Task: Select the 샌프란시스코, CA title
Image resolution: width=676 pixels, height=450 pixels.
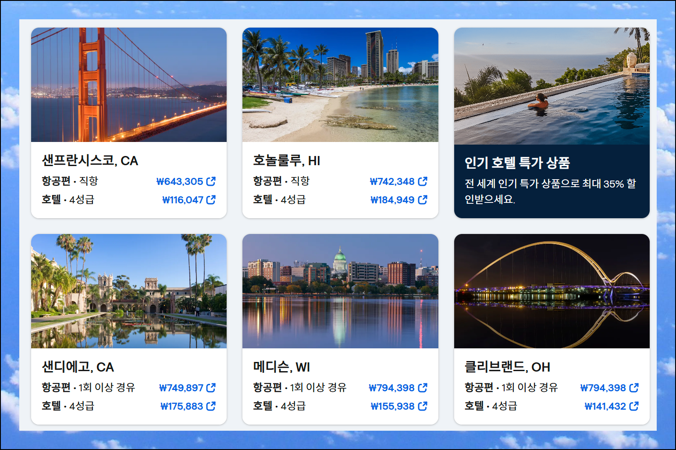Action: click(x=90, y=161)
